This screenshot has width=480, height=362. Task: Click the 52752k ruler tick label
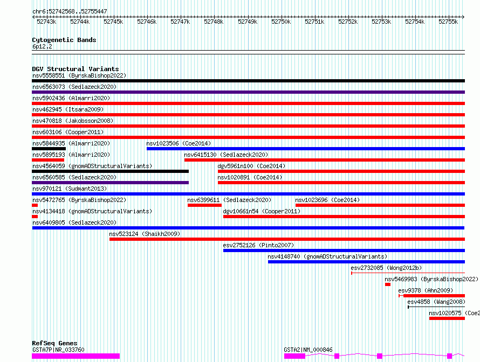click(348, 22)
